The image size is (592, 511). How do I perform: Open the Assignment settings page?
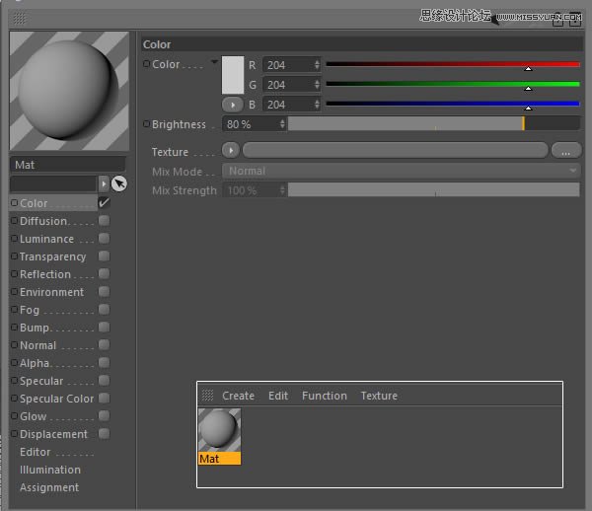coord(49,487)
